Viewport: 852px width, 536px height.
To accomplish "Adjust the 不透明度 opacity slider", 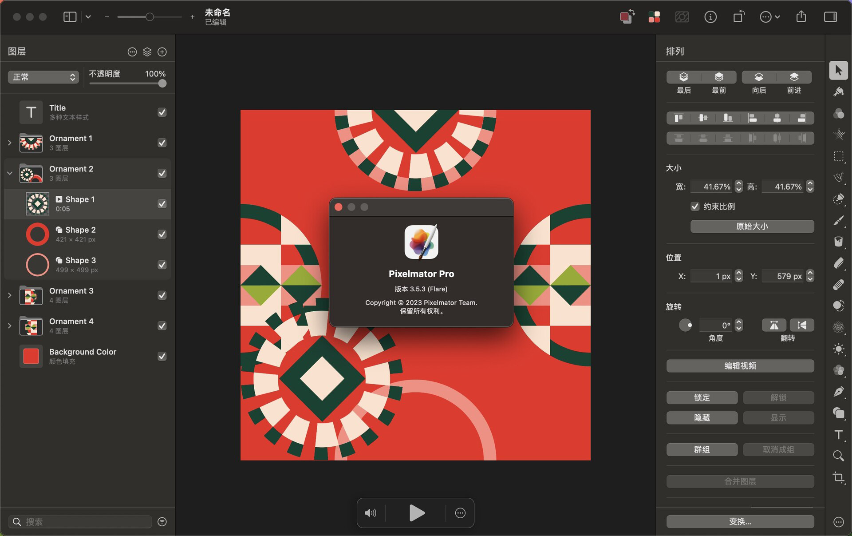I will [x=127, y=83].
